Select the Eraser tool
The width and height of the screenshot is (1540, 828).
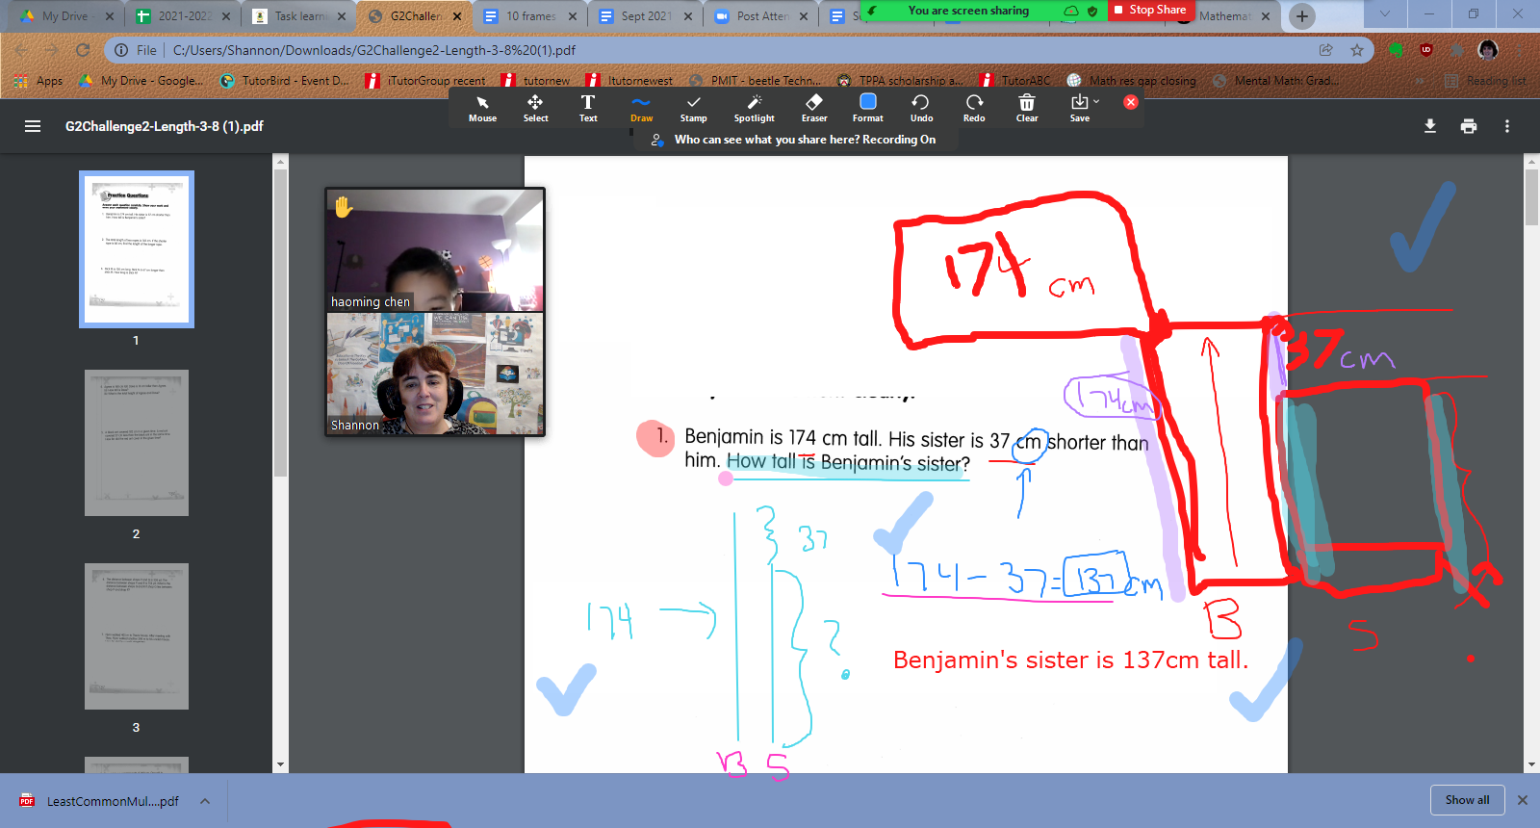click(814, 108)
